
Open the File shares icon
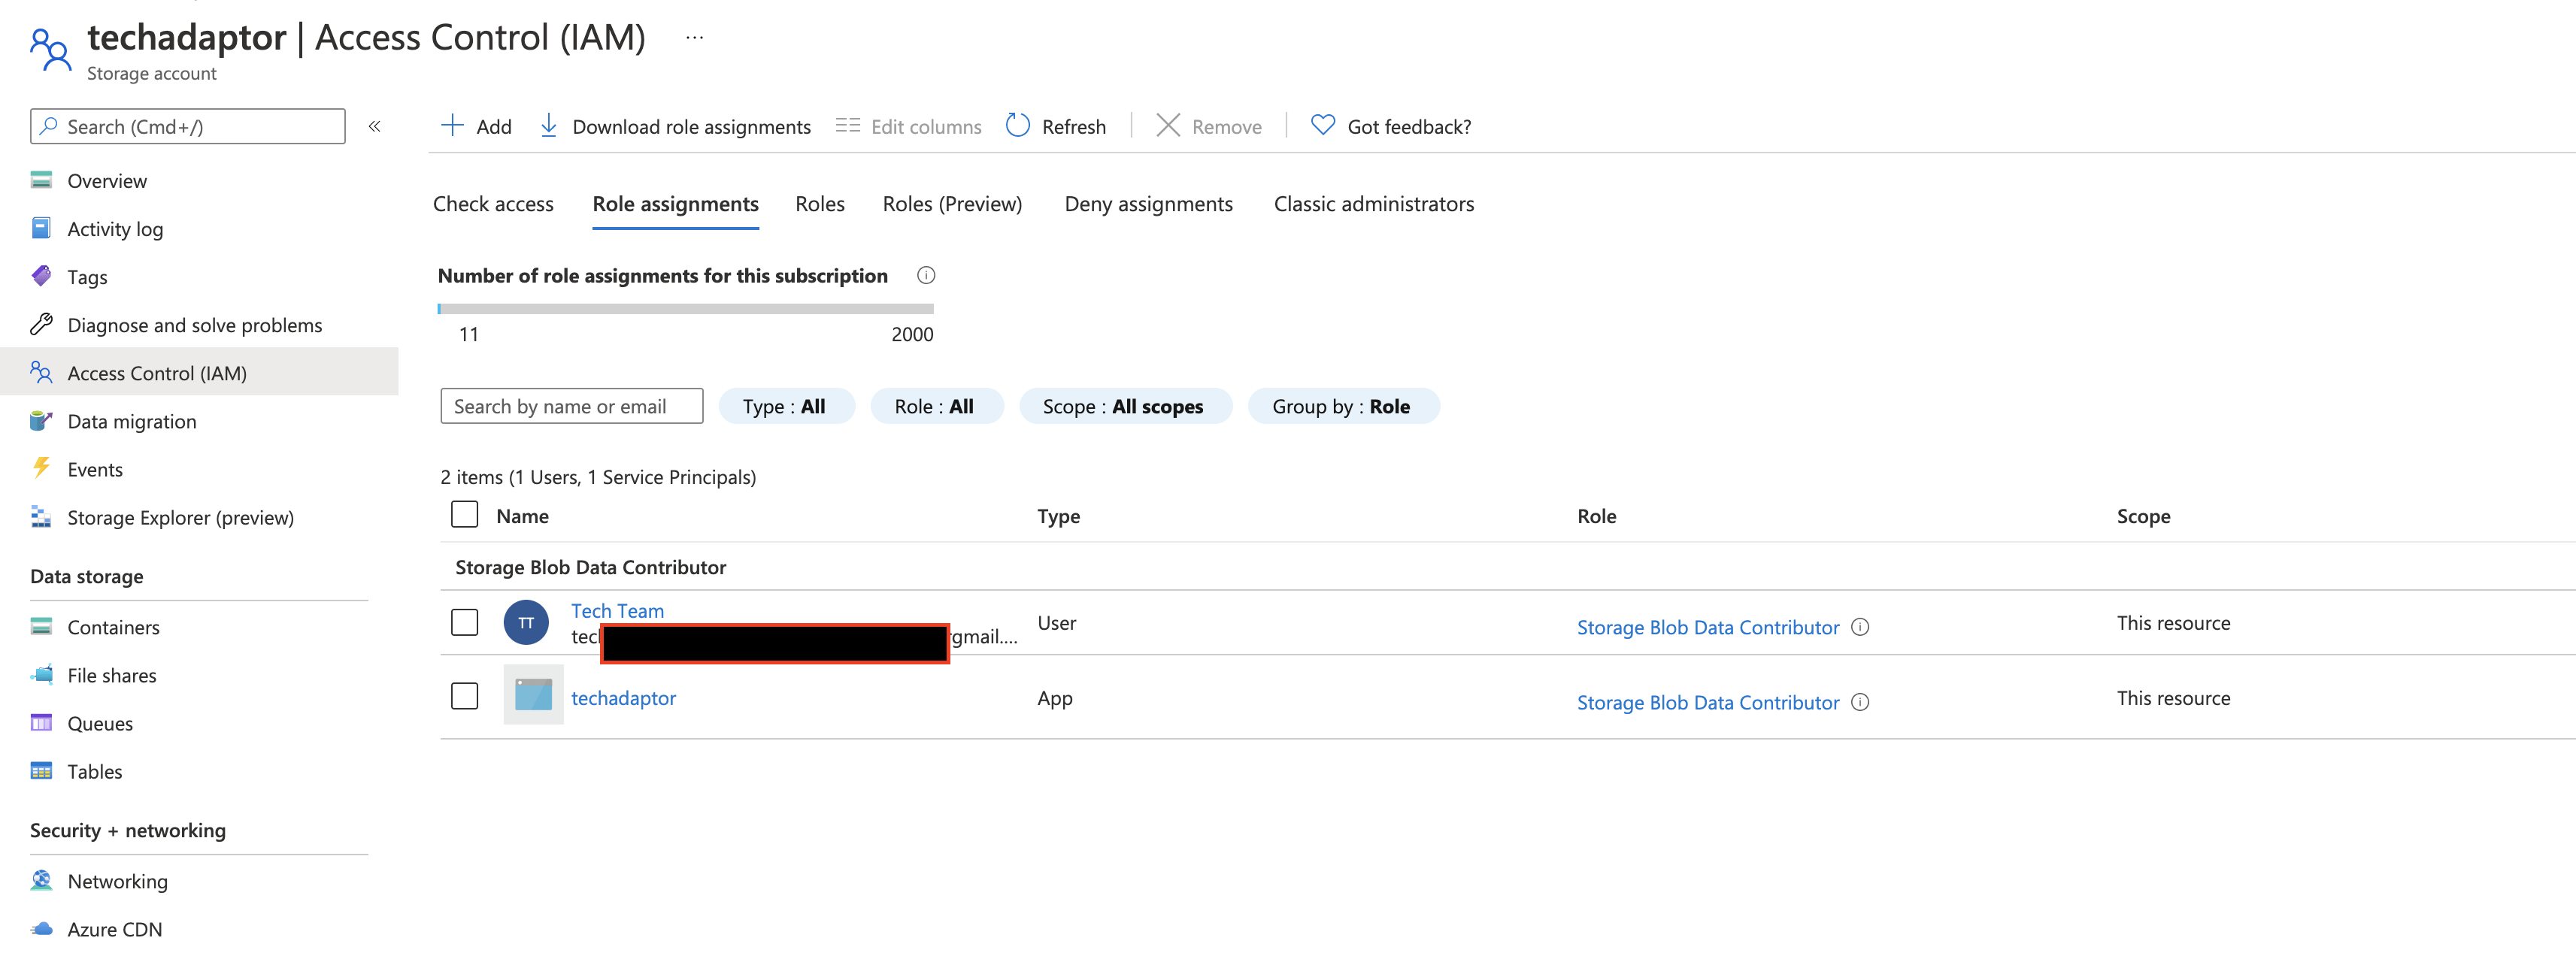pos(41,675)
